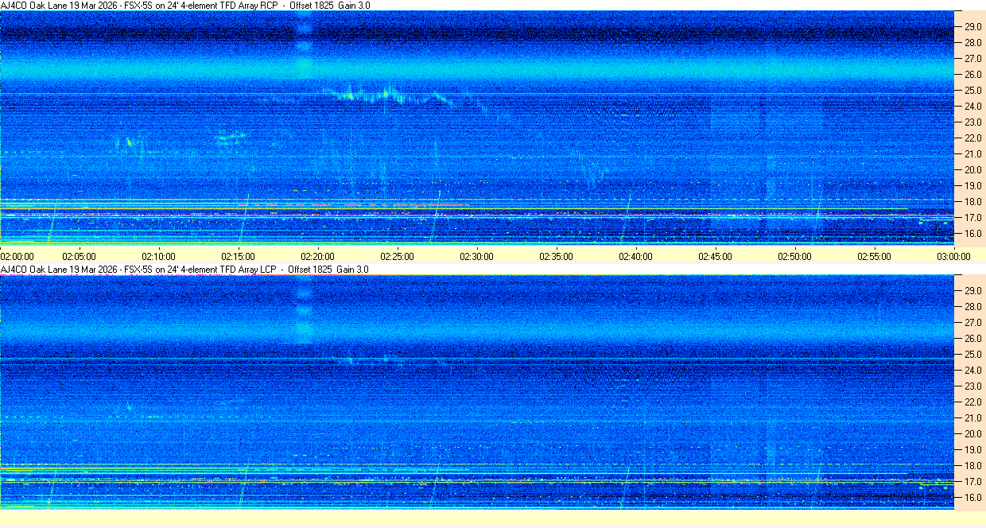
Task: Pick the 20.0 frequency label in LCP panel
Action: coord(972,434)
